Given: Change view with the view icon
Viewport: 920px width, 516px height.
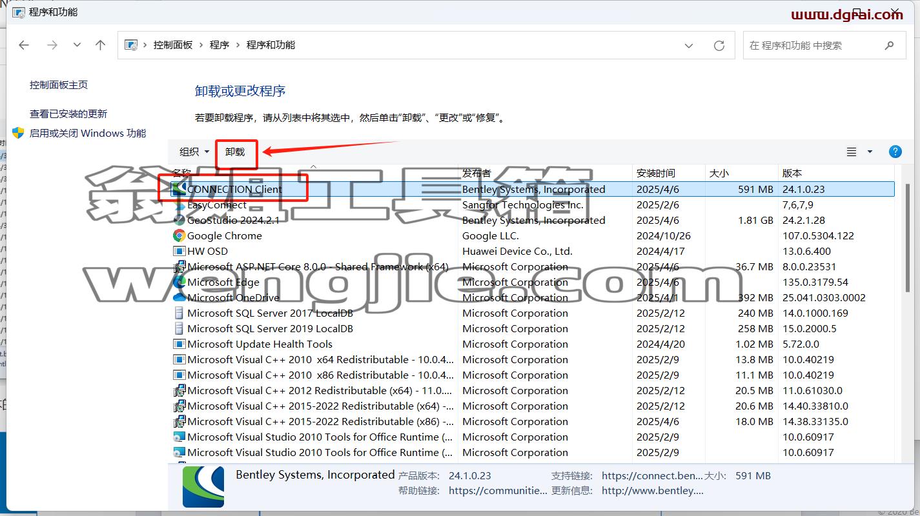Looking at the screenshot, I should 852,152.
